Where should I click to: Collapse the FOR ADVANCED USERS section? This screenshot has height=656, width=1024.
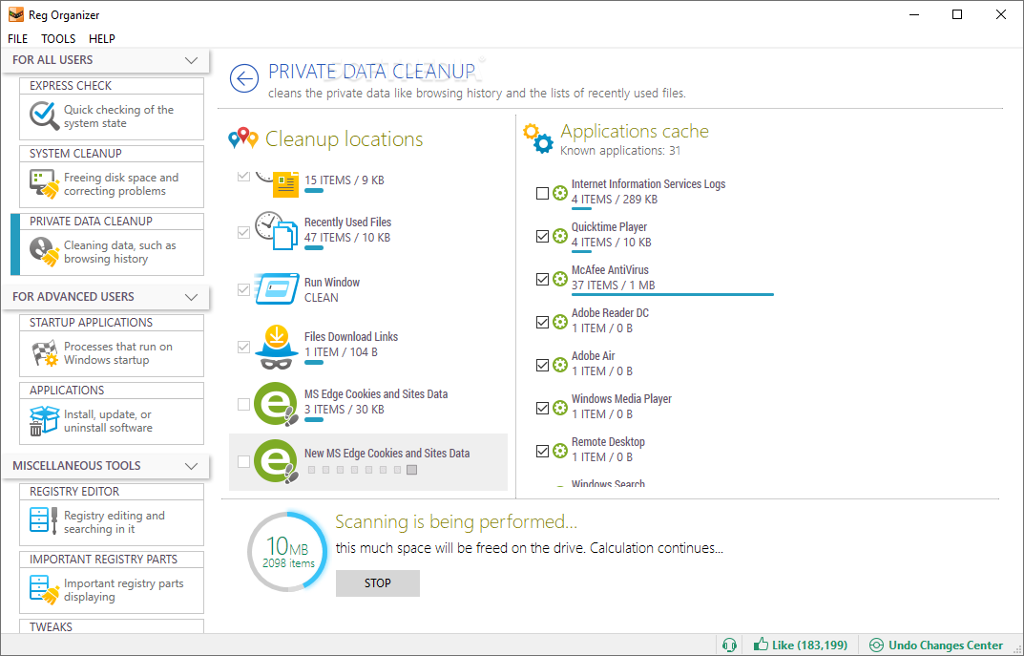click(191, 297)
